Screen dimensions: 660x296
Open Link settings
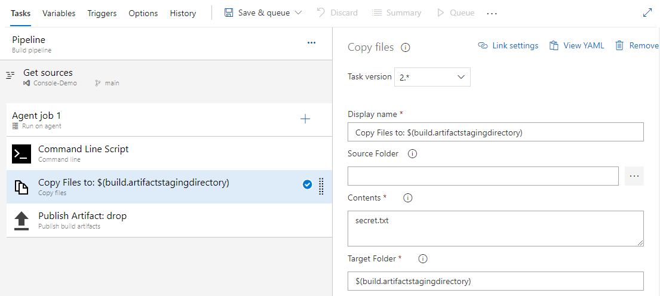tap(508, 45)
